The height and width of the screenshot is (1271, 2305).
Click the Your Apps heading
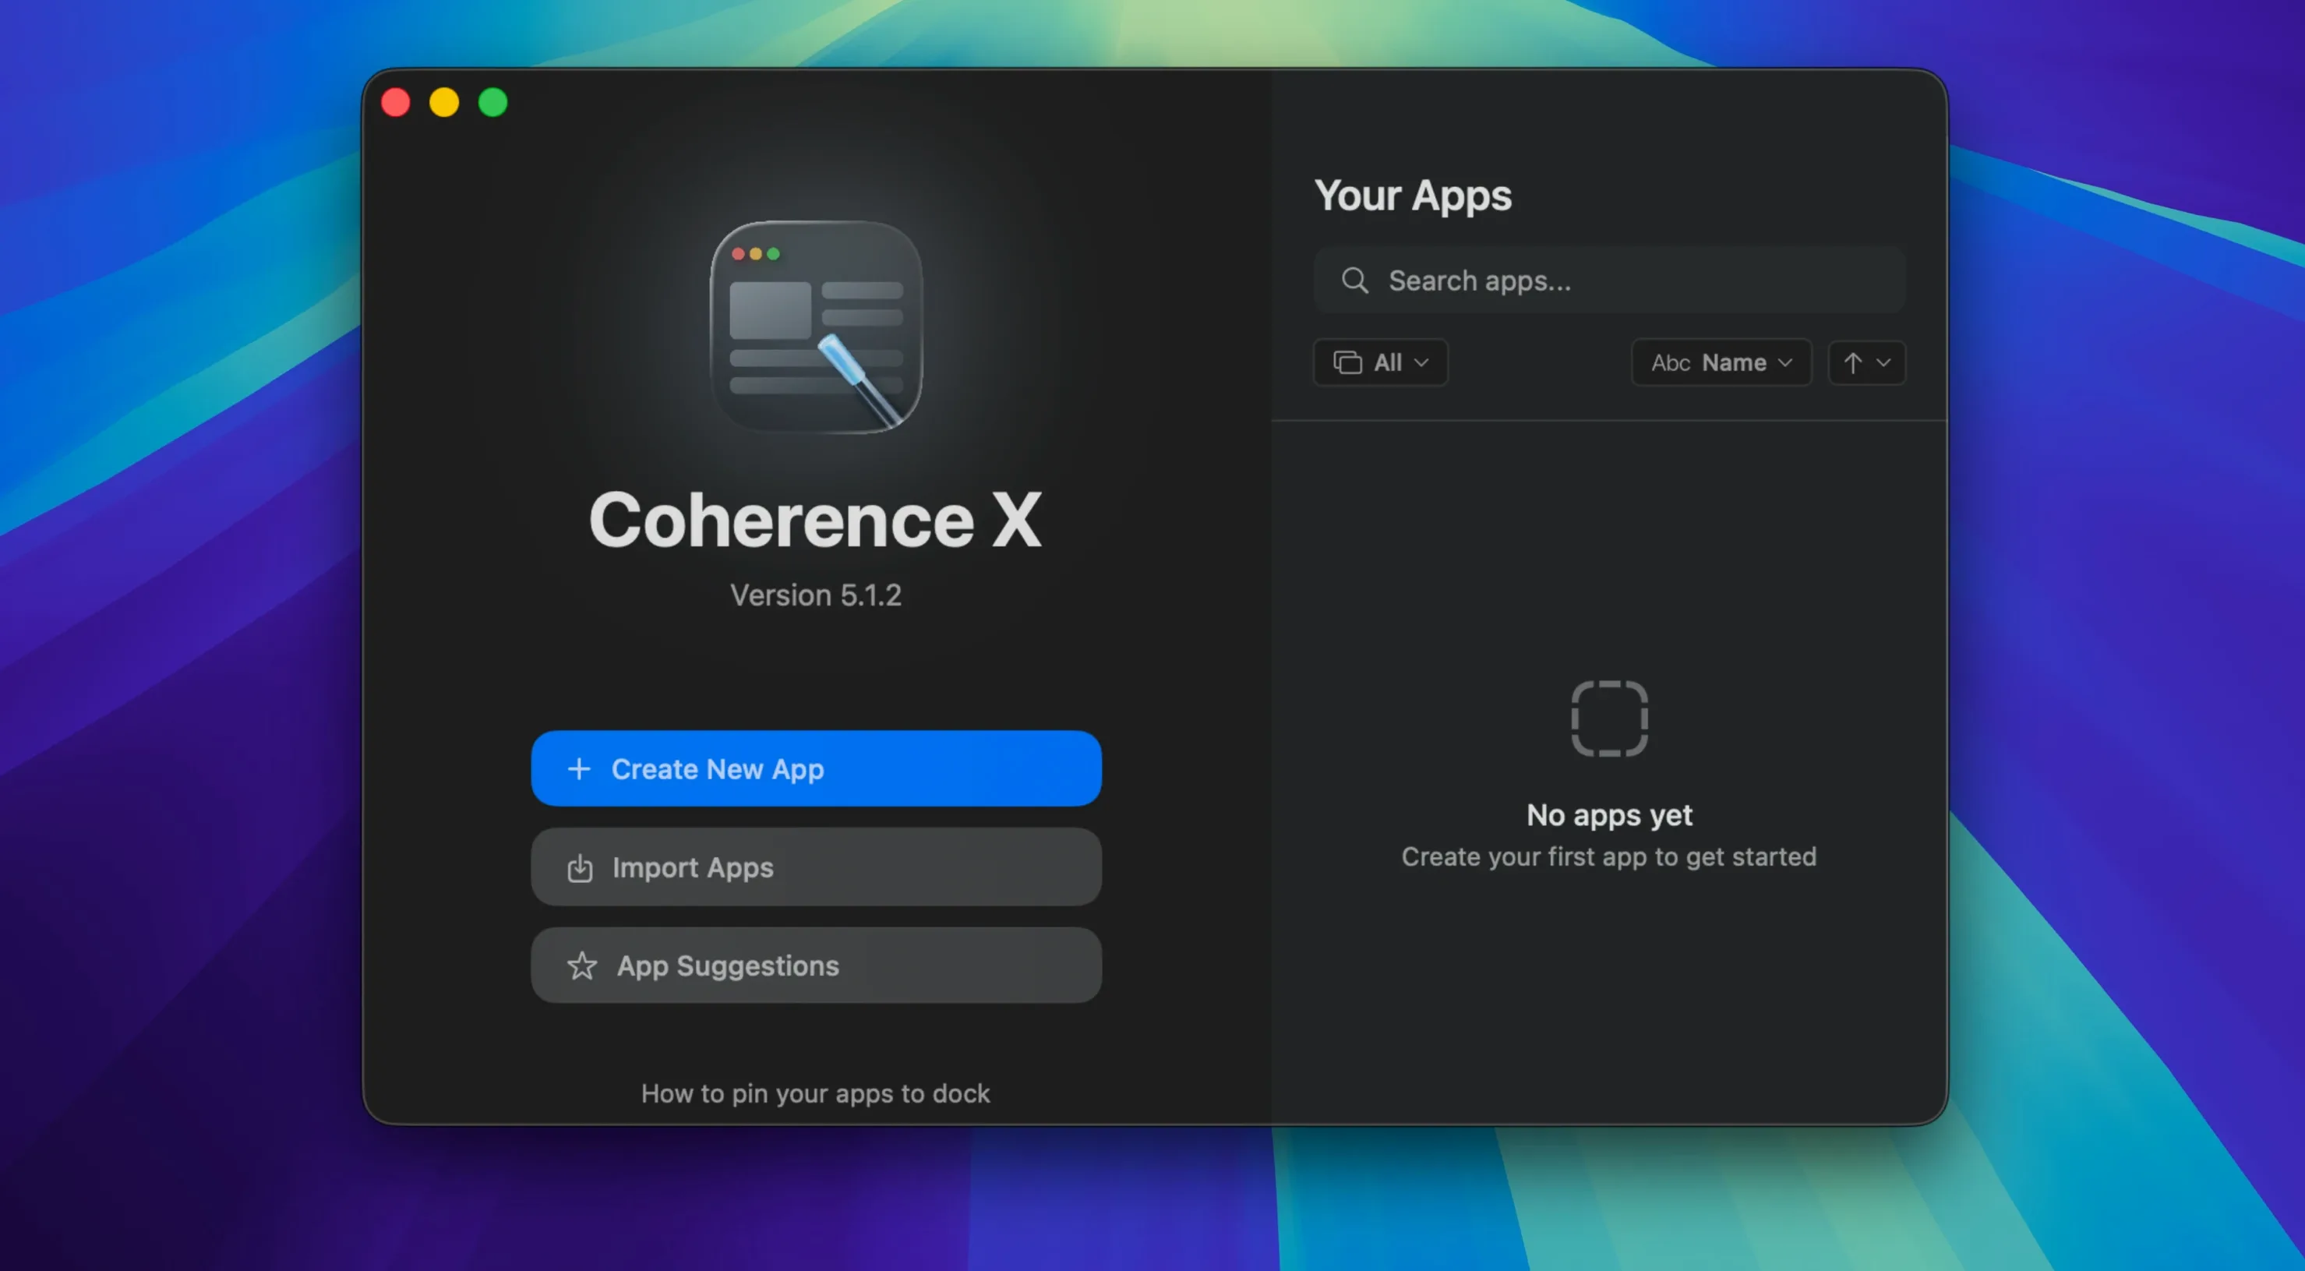pyautogui.click(x=1413, y=196)
